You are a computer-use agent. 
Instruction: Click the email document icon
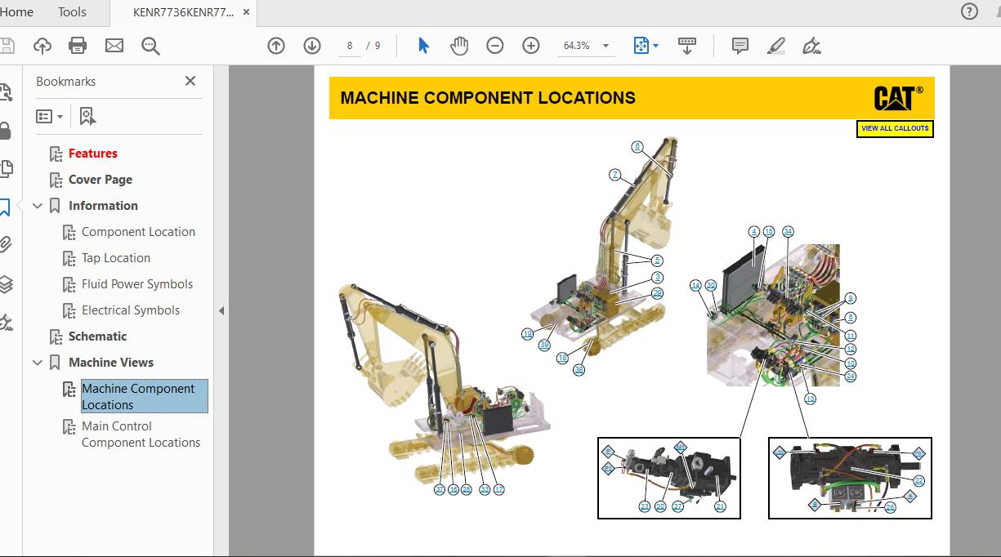pyautogui.click(x=114, y=46)
